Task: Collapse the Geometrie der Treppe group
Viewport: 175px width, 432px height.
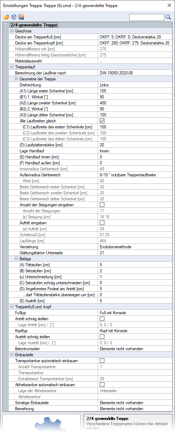Action: tap(17, 79)
